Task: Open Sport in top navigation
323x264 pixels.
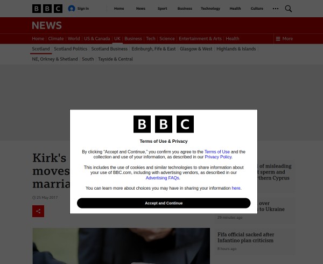Action: point(163,9)
